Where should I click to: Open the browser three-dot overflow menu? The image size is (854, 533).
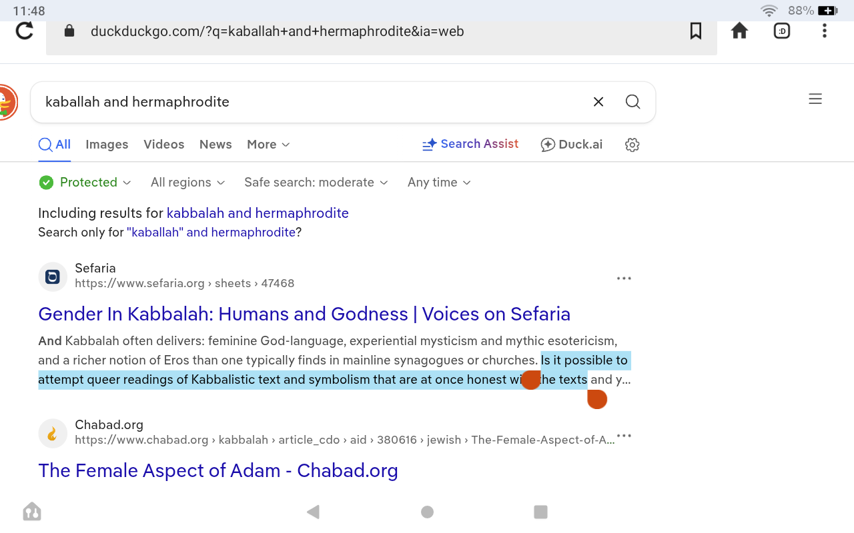[825, 31]
